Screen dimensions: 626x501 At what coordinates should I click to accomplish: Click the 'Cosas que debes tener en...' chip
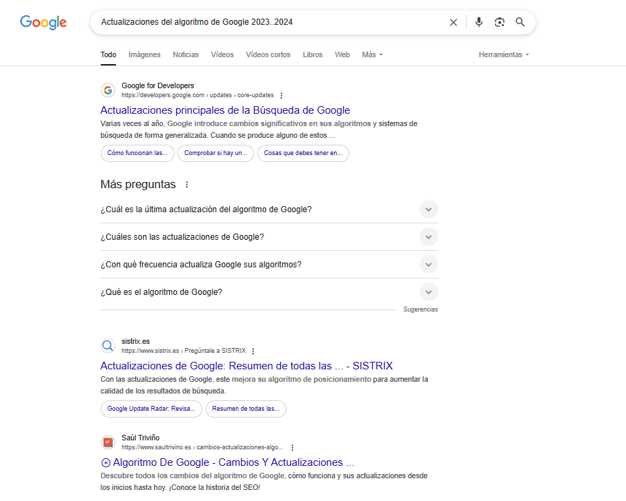303,153
